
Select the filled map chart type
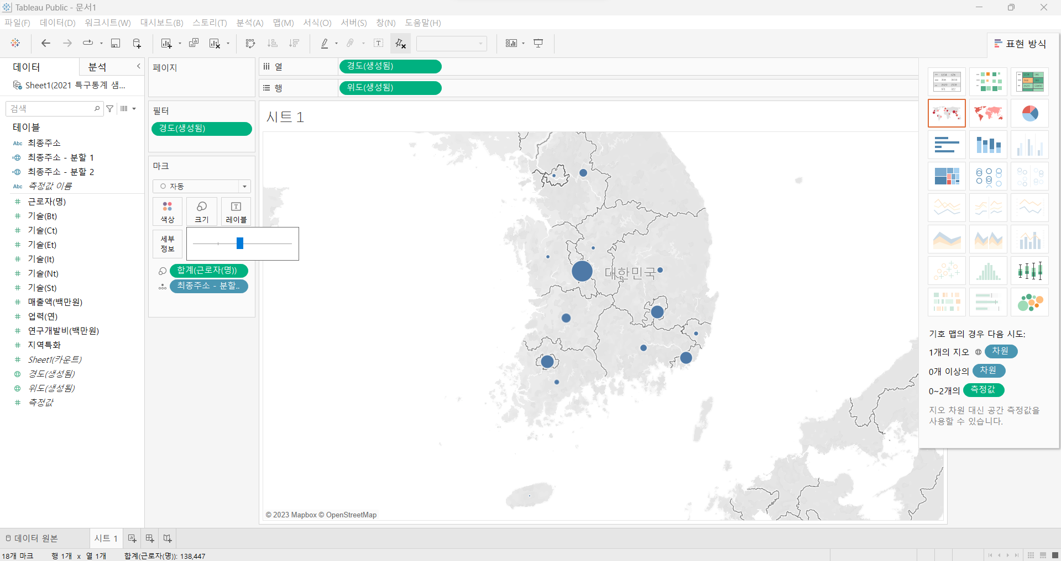[x=988, y=113]
